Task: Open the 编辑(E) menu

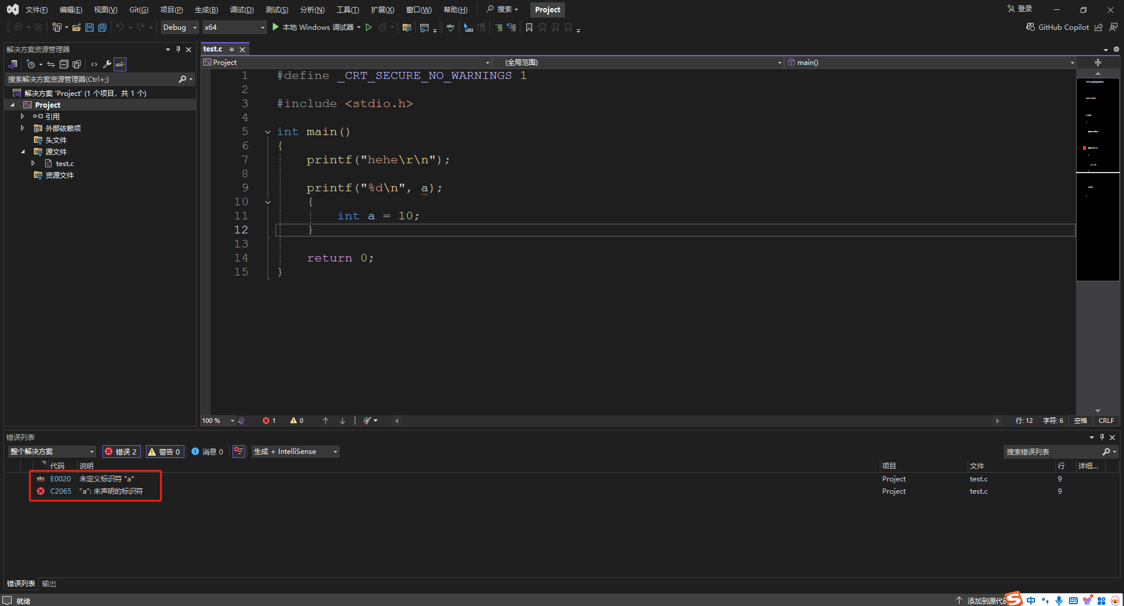Action: coord(71,10)
